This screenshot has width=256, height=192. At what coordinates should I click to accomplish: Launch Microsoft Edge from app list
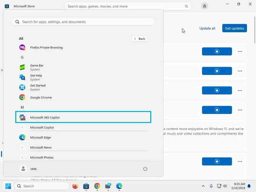pyautogui.click(x=83, y=137)
